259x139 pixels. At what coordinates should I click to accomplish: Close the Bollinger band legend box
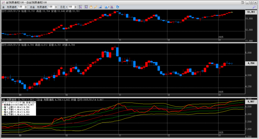(x=35, y=102)
